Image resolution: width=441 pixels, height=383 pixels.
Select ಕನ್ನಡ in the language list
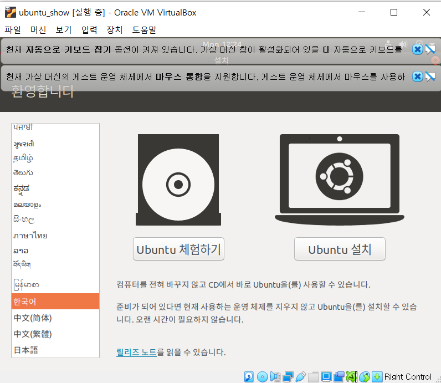(55, 189)
